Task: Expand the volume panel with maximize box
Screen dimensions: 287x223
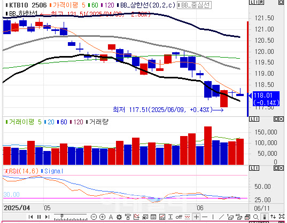Action: [276, 119]
